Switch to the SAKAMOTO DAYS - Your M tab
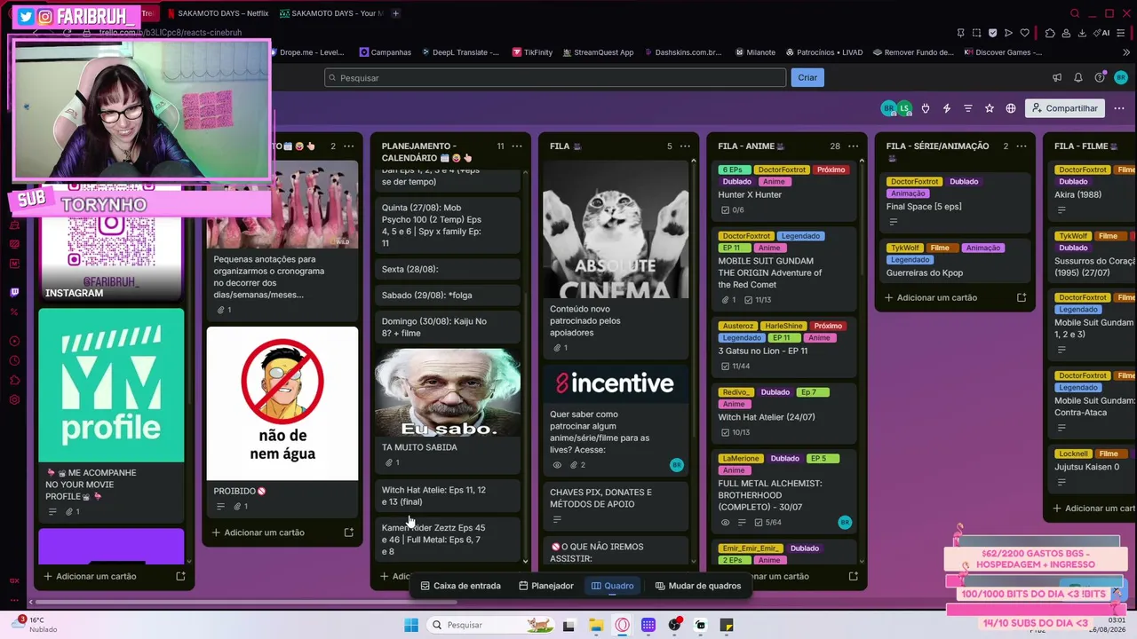Image resolution: width=1137 pixels, height=639 pixels. (331, 13)
